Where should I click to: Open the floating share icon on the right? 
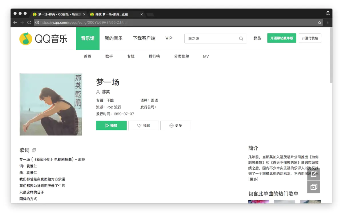coord(314,173)
